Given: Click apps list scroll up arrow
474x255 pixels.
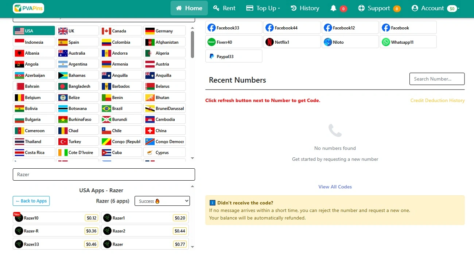Looking at the screenshot, I should pyautogui.click(x=193, y=187).
